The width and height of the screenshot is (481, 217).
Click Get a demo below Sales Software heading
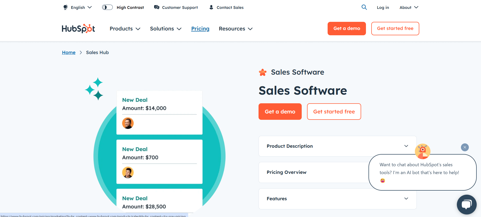point(280,111)
